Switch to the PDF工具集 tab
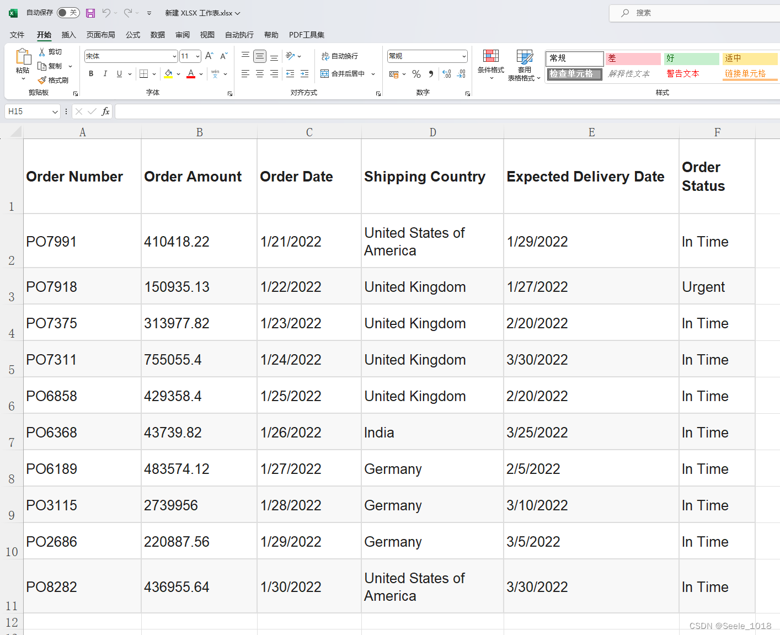Screen dimensions: 780x635 [x=307, y=35]
